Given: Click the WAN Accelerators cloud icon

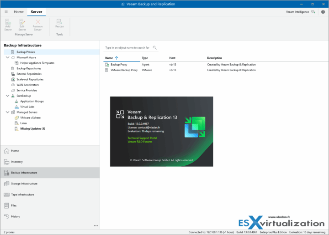Looking at the screenshot, I should pos(13,85).
